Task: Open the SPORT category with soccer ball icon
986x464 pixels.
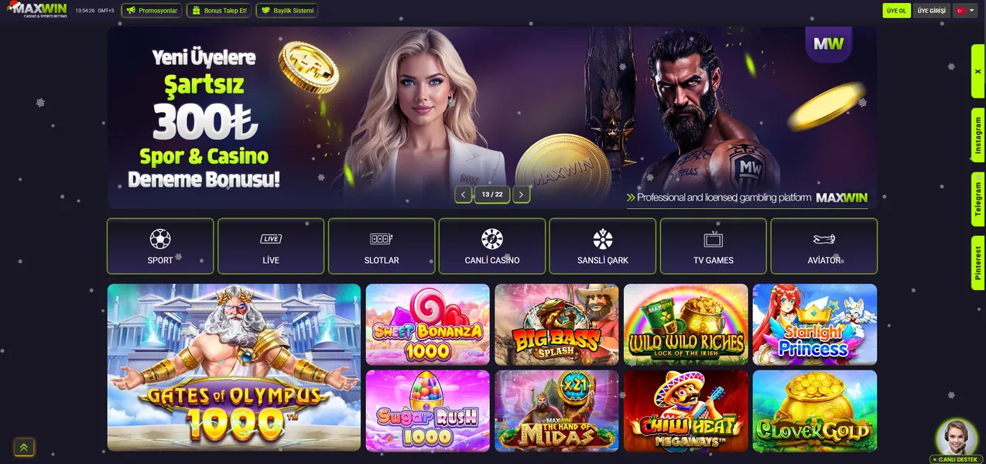Action: click(x=160, y=246)
